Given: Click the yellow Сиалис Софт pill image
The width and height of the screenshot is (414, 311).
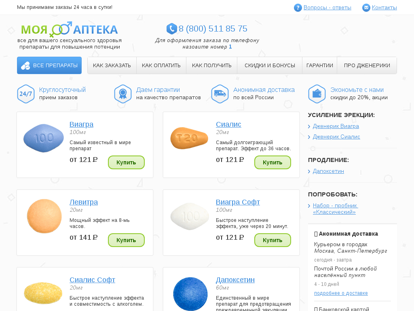Looking at the screenshot, I should coord(43,293).
